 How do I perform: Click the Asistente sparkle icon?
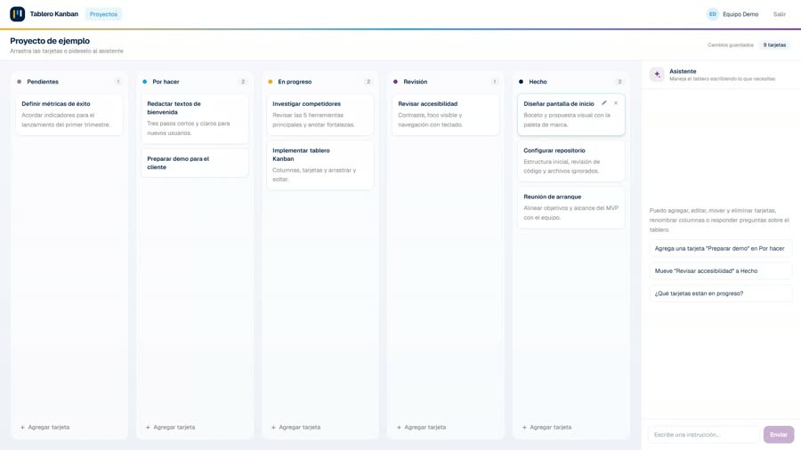(x=657, y=75)
